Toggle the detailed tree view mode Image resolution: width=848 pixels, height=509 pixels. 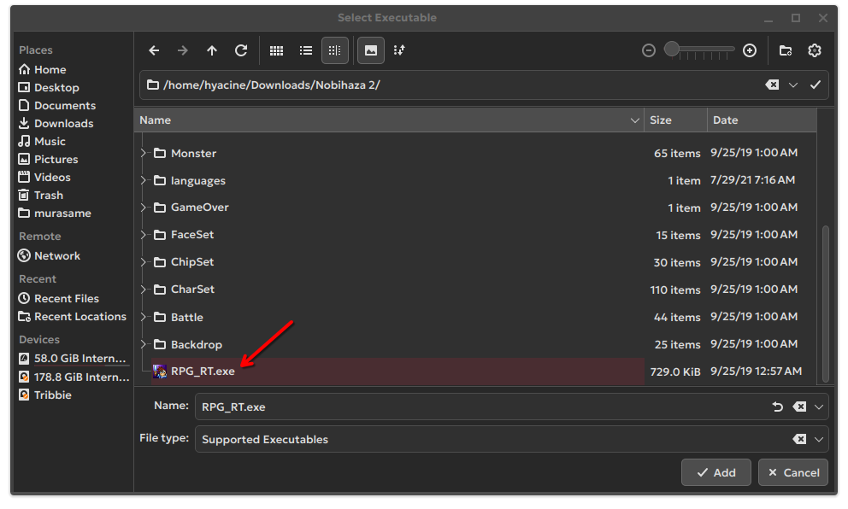334,50
